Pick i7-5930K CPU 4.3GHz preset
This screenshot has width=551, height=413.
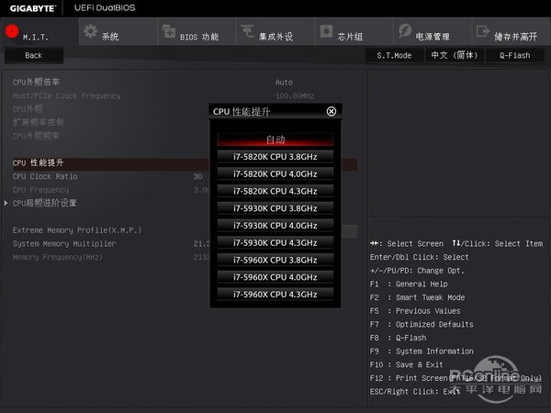[x=275, y=242]
